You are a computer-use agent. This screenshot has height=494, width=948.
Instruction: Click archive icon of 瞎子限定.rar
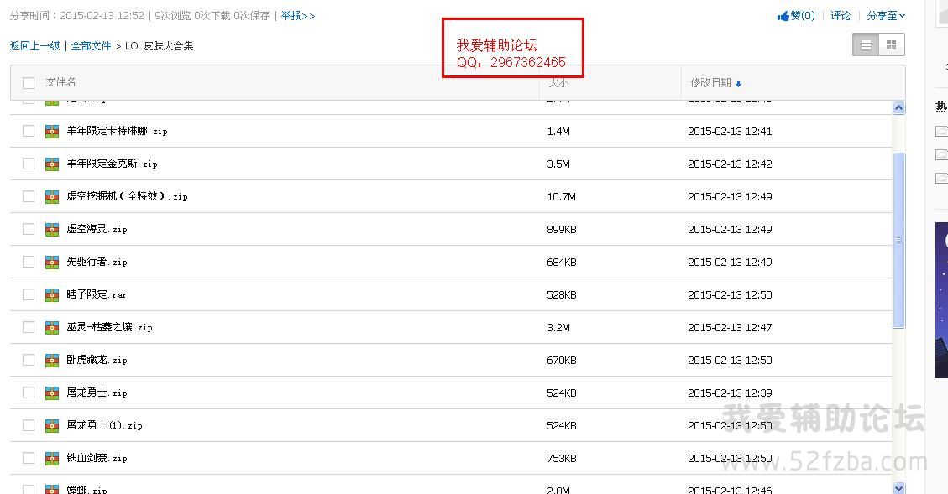(52, 294)
